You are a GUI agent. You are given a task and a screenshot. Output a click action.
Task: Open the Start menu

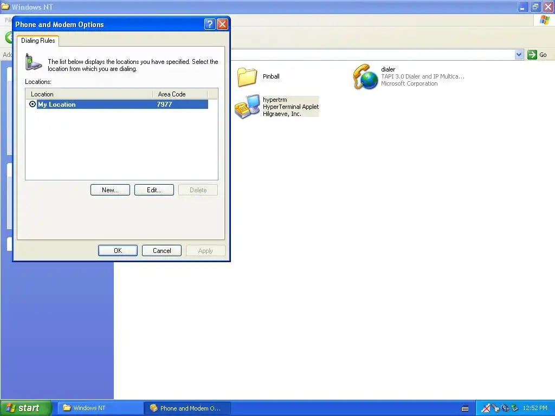(26, 408)
